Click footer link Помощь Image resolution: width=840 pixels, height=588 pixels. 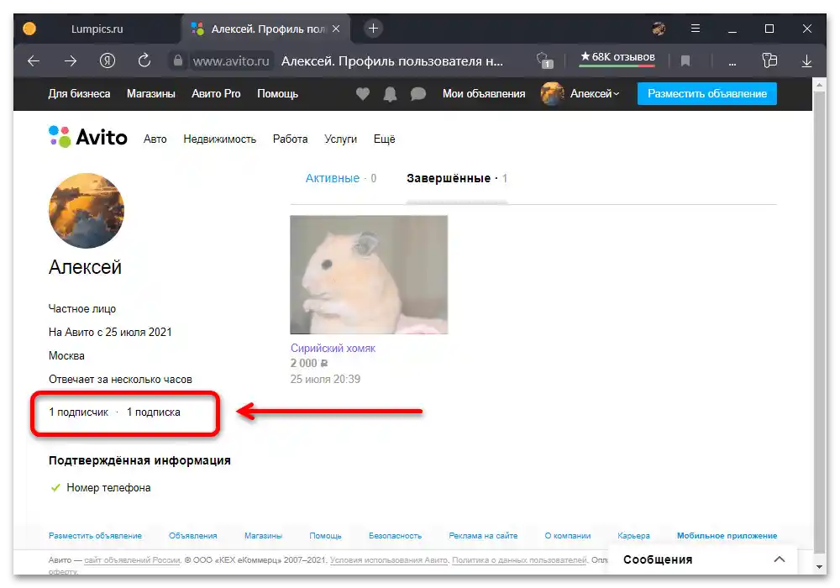point(325,536)
